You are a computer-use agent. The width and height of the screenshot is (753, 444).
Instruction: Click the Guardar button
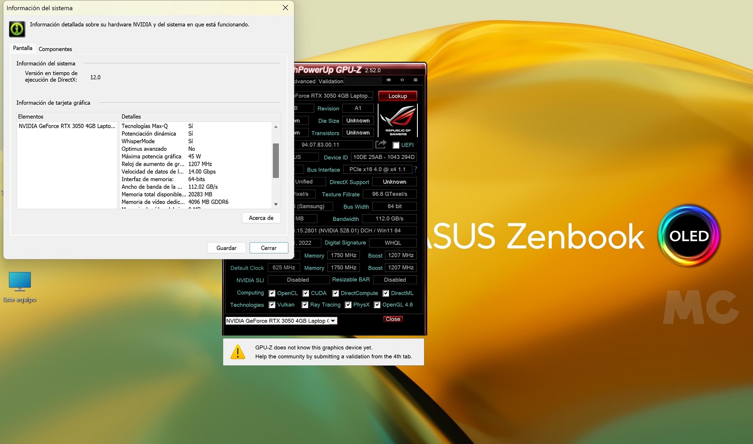[x=226, y=248]
